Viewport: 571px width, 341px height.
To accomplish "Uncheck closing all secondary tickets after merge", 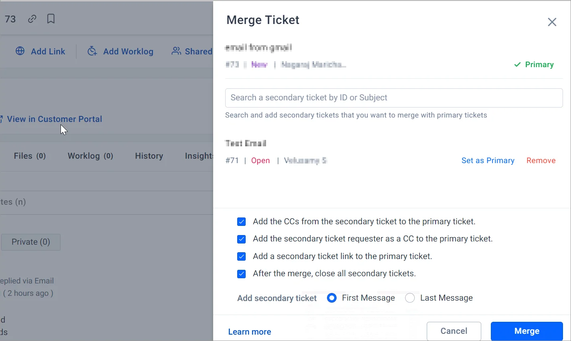I will (241, 274).
